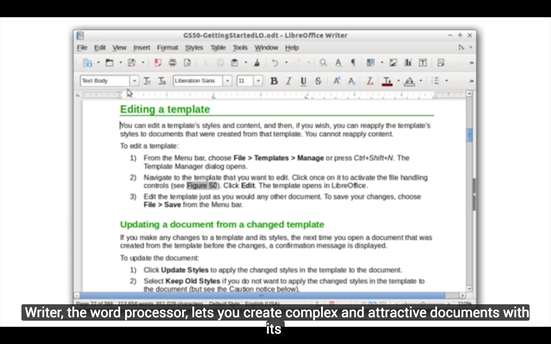551x344 pixels.
Task: Click the vertical scrollbar up arrow
Action: pyautogui.click(x=469, y=94)
